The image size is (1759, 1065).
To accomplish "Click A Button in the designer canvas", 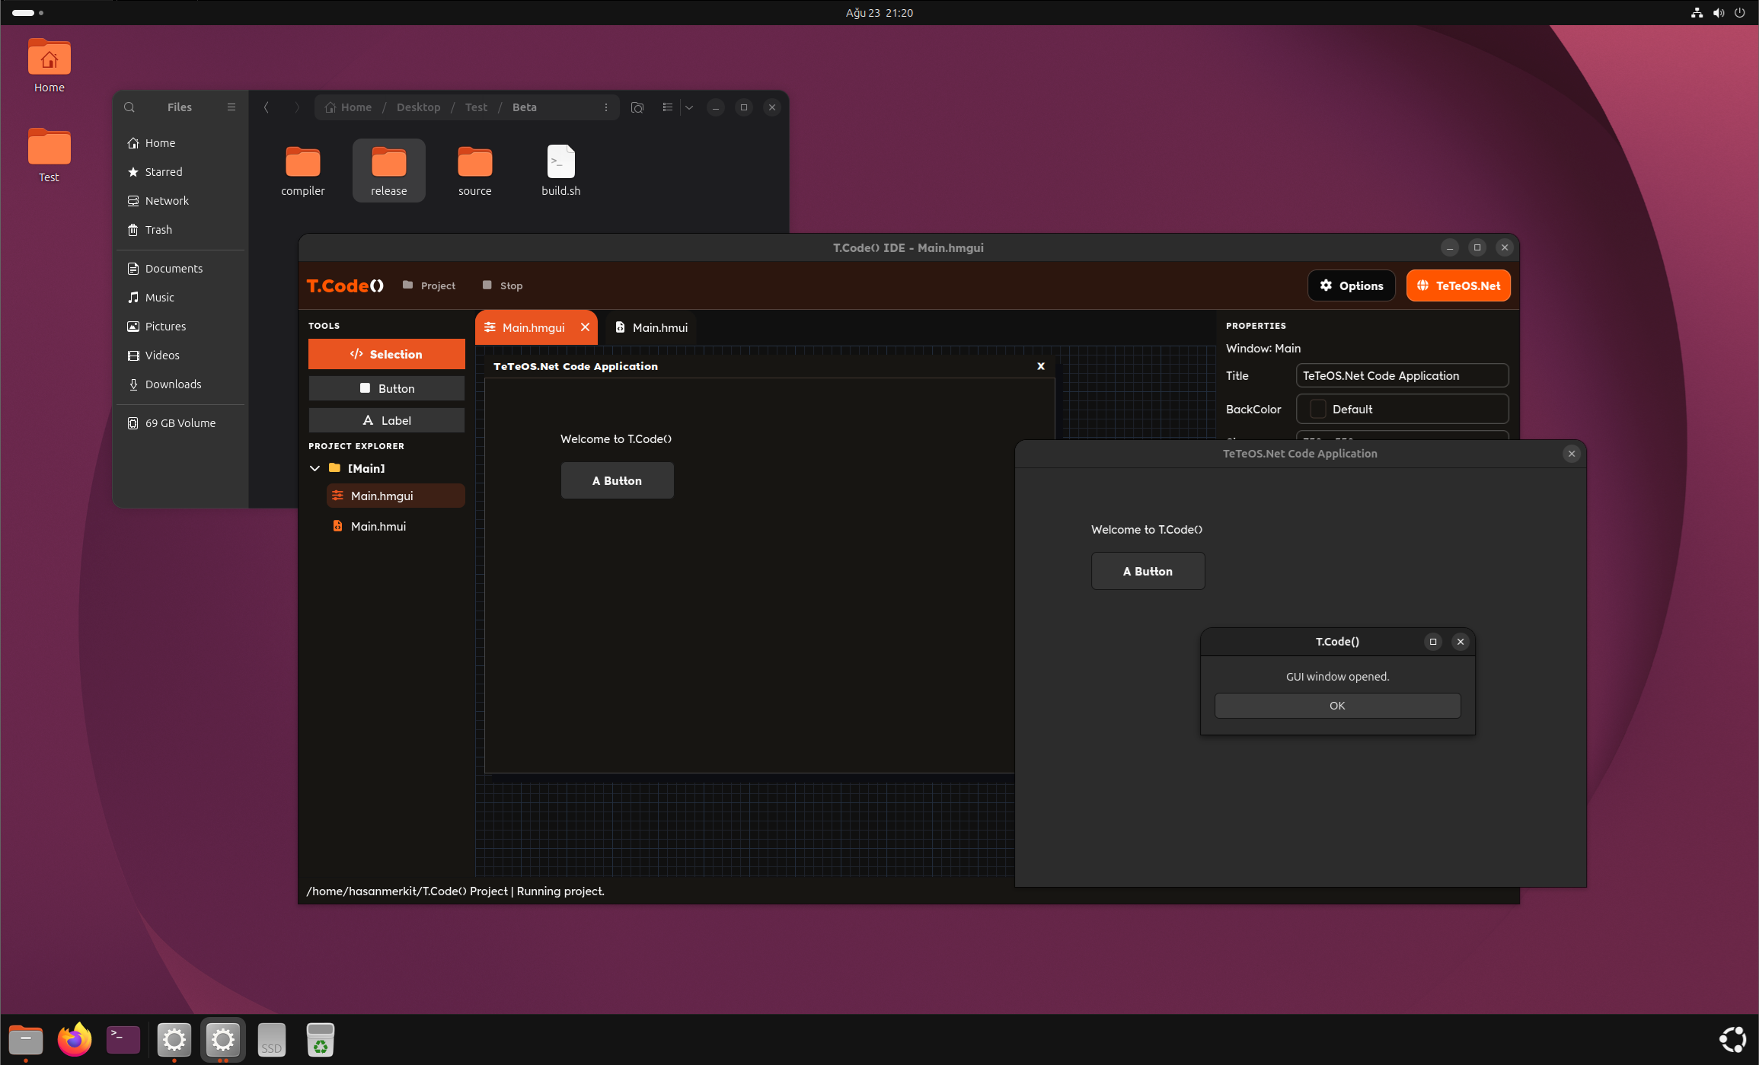I will tap(617, 480).
